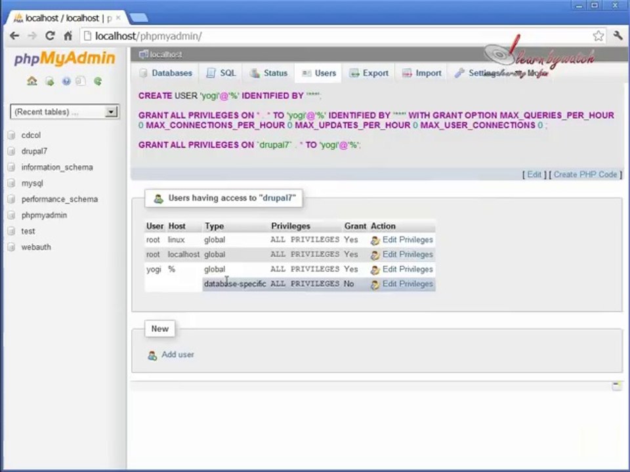
Task: Open the webauth database
Action: 36,247
